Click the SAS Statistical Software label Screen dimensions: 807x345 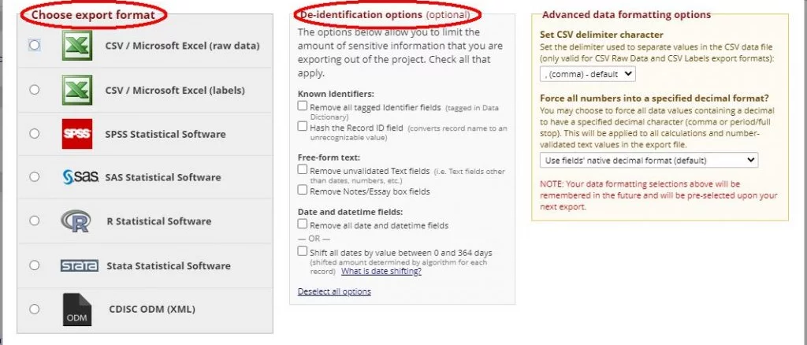click(162, 177)
